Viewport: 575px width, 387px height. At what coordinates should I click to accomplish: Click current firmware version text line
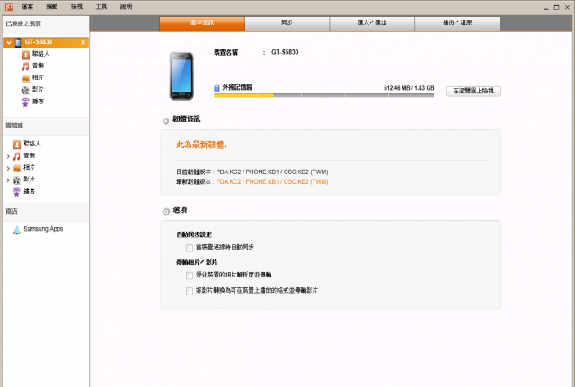tap(252, 172)
